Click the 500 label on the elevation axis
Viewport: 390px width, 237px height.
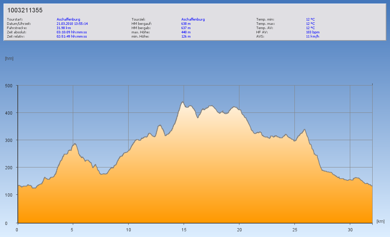coord(9,86)
